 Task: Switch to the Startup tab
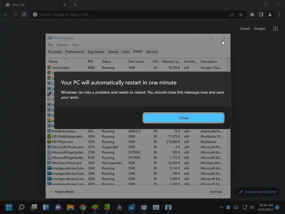click(113, 52)
